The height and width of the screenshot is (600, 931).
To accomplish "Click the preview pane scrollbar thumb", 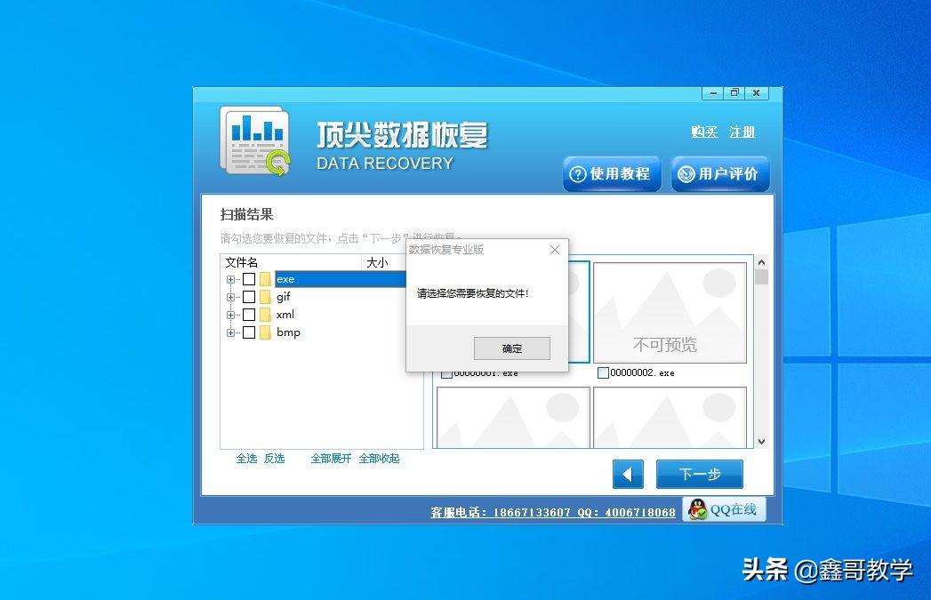I will point(762,277).
